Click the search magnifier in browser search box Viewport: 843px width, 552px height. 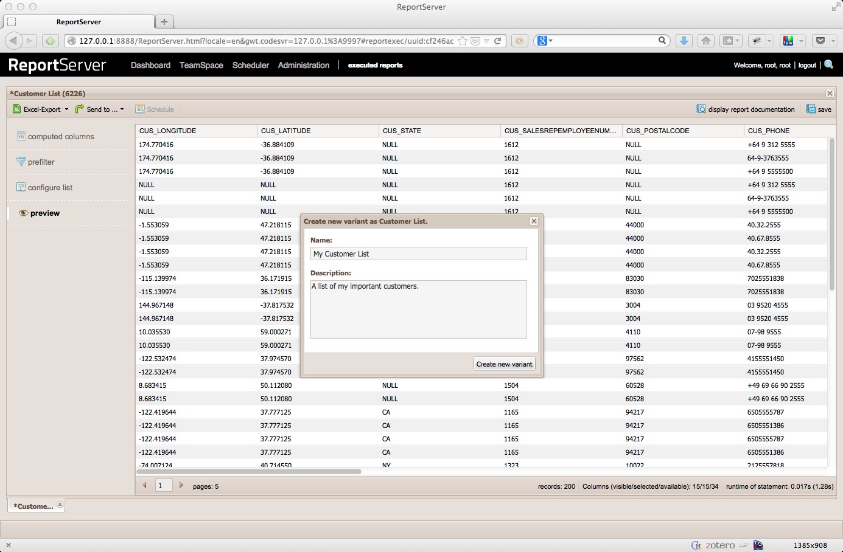coord(662,41)
